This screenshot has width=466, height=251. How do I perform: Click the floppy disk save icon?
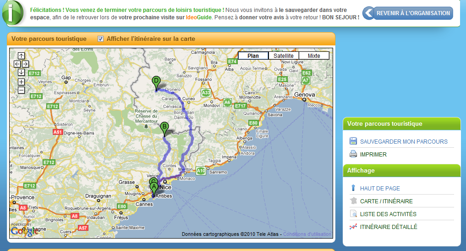click(x=353, y=141)
